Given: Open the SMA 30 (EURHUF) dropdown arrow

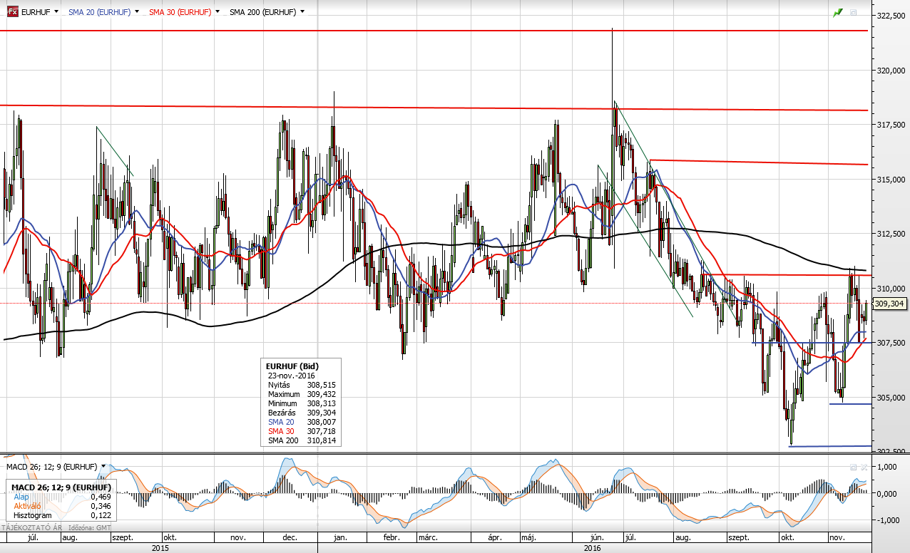Looking at the screenshot, I should 217,12.
